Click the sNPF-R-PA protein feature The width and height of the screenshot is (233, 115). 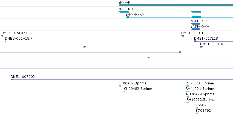(x=195, y=29)
